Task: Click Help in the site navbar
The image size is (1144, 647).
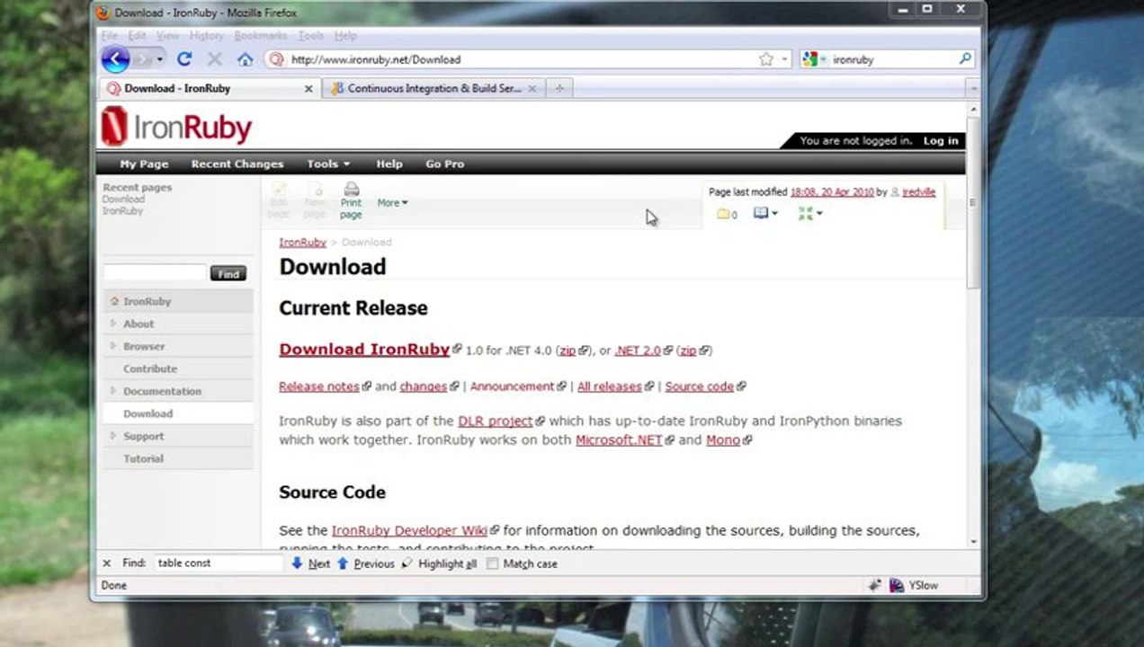Action: (389, 164)
